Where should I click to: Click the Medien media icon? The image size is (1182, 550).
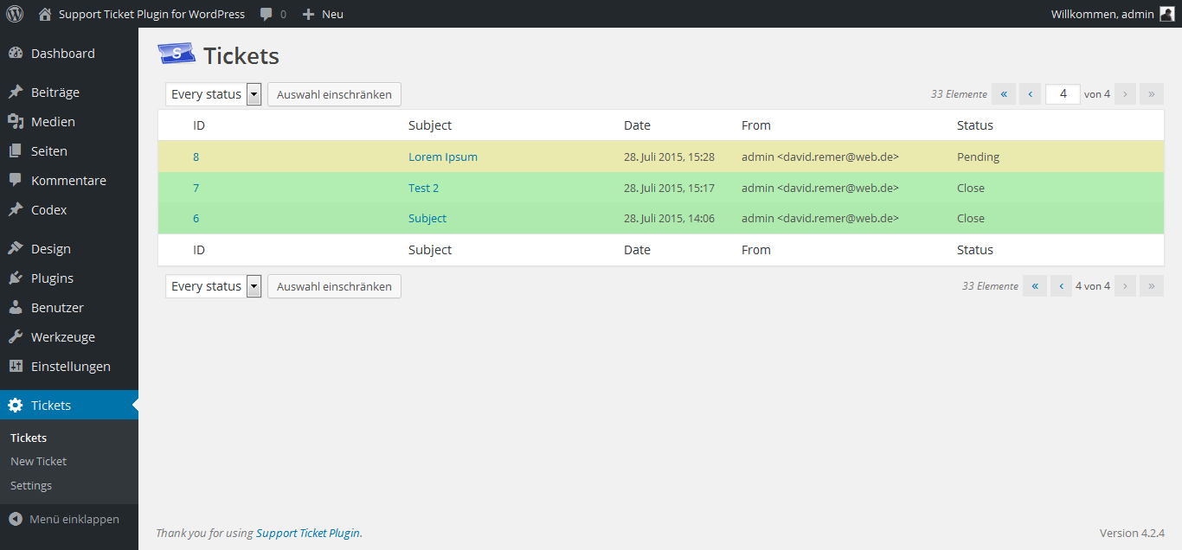click(16, 122)
